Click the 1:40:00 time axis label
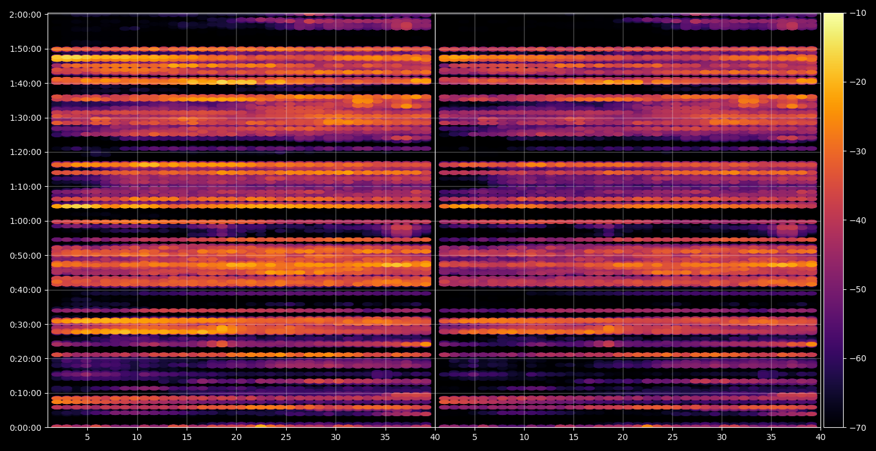 (26, 83)
